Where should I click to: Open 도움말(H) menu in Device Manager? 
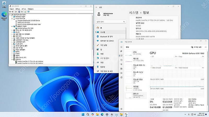pyautogui.click(x=31, y=9)
